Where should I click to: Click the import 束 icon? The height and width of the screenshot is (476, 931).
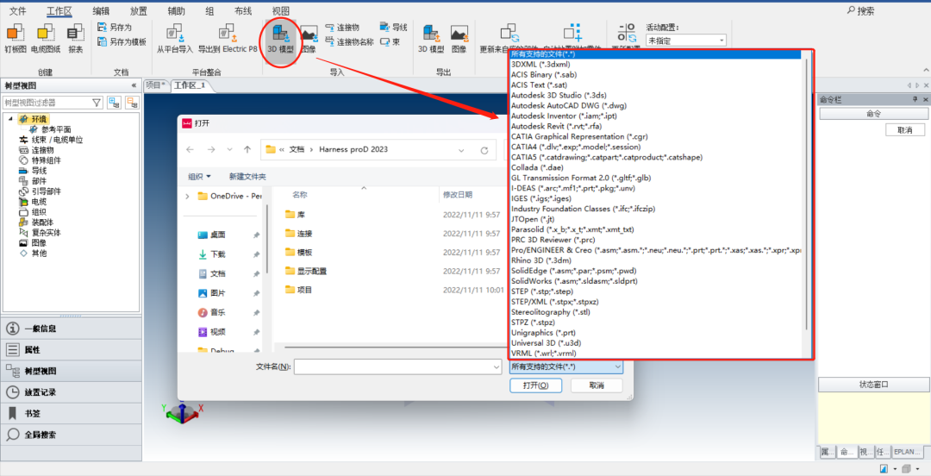tap(384, 41)
